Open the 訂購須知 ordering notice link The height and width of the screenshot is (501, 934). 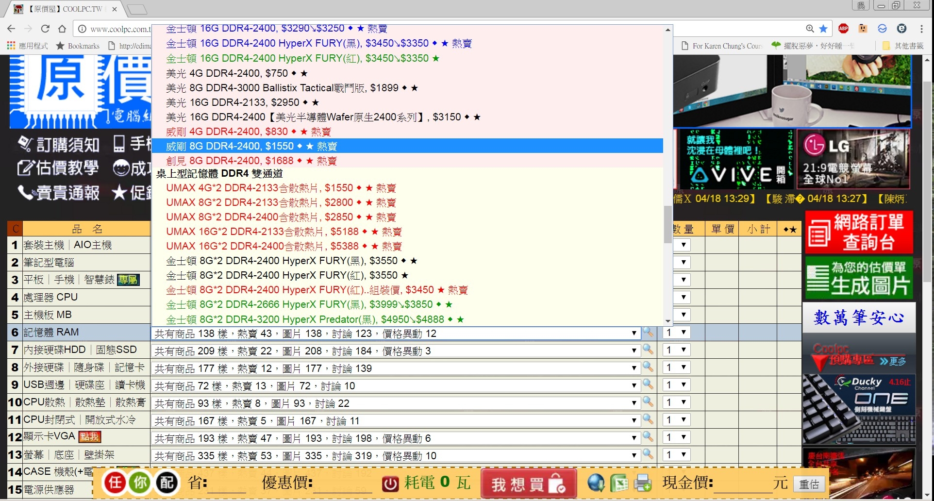tap(58, 144)
